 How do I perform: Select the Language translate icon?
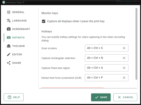point(9,21)
